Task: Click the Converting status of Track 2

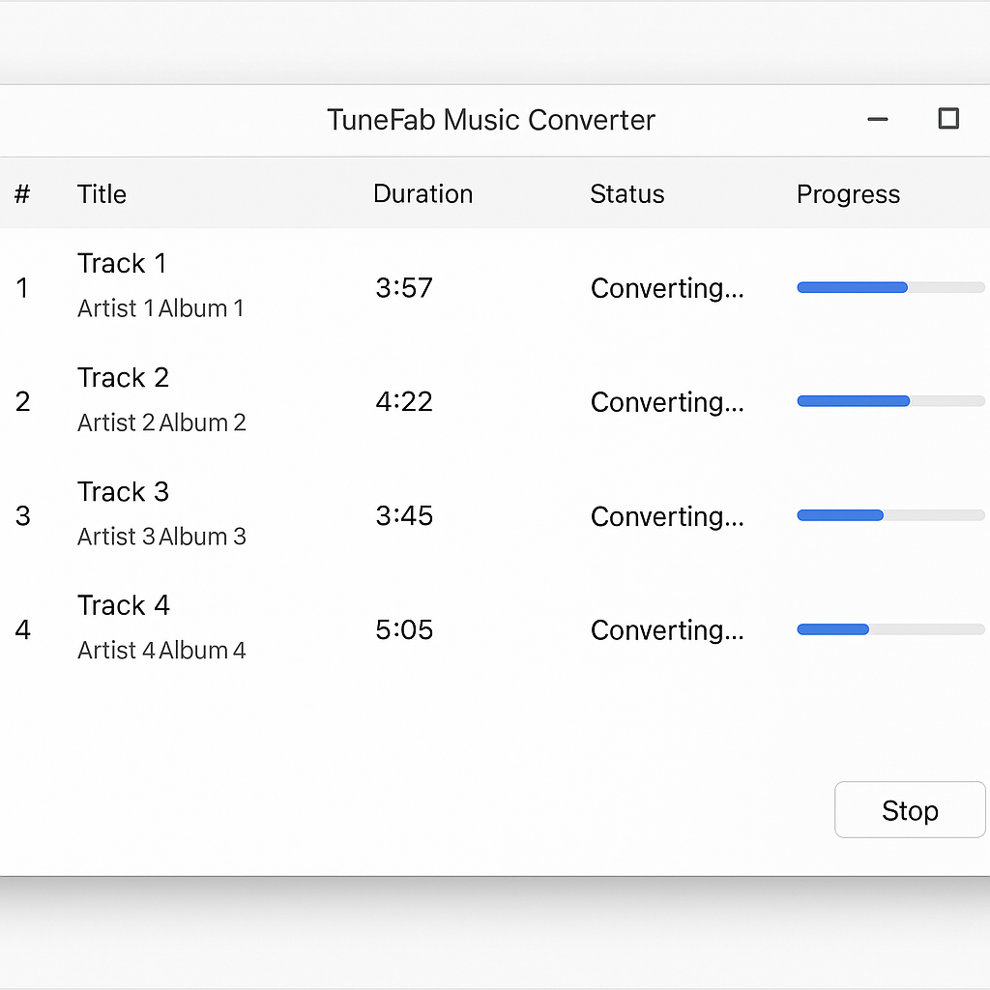Action: pos(667,401)
